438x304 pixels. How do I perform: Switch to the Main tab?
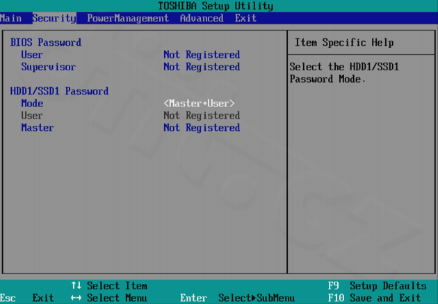pos(10,19)
